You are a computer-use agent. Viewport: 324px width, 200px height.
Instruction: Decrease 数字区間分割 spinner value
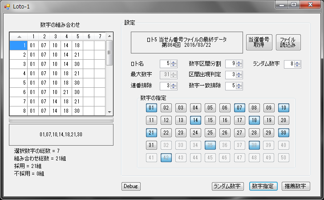tap(239, 65)
